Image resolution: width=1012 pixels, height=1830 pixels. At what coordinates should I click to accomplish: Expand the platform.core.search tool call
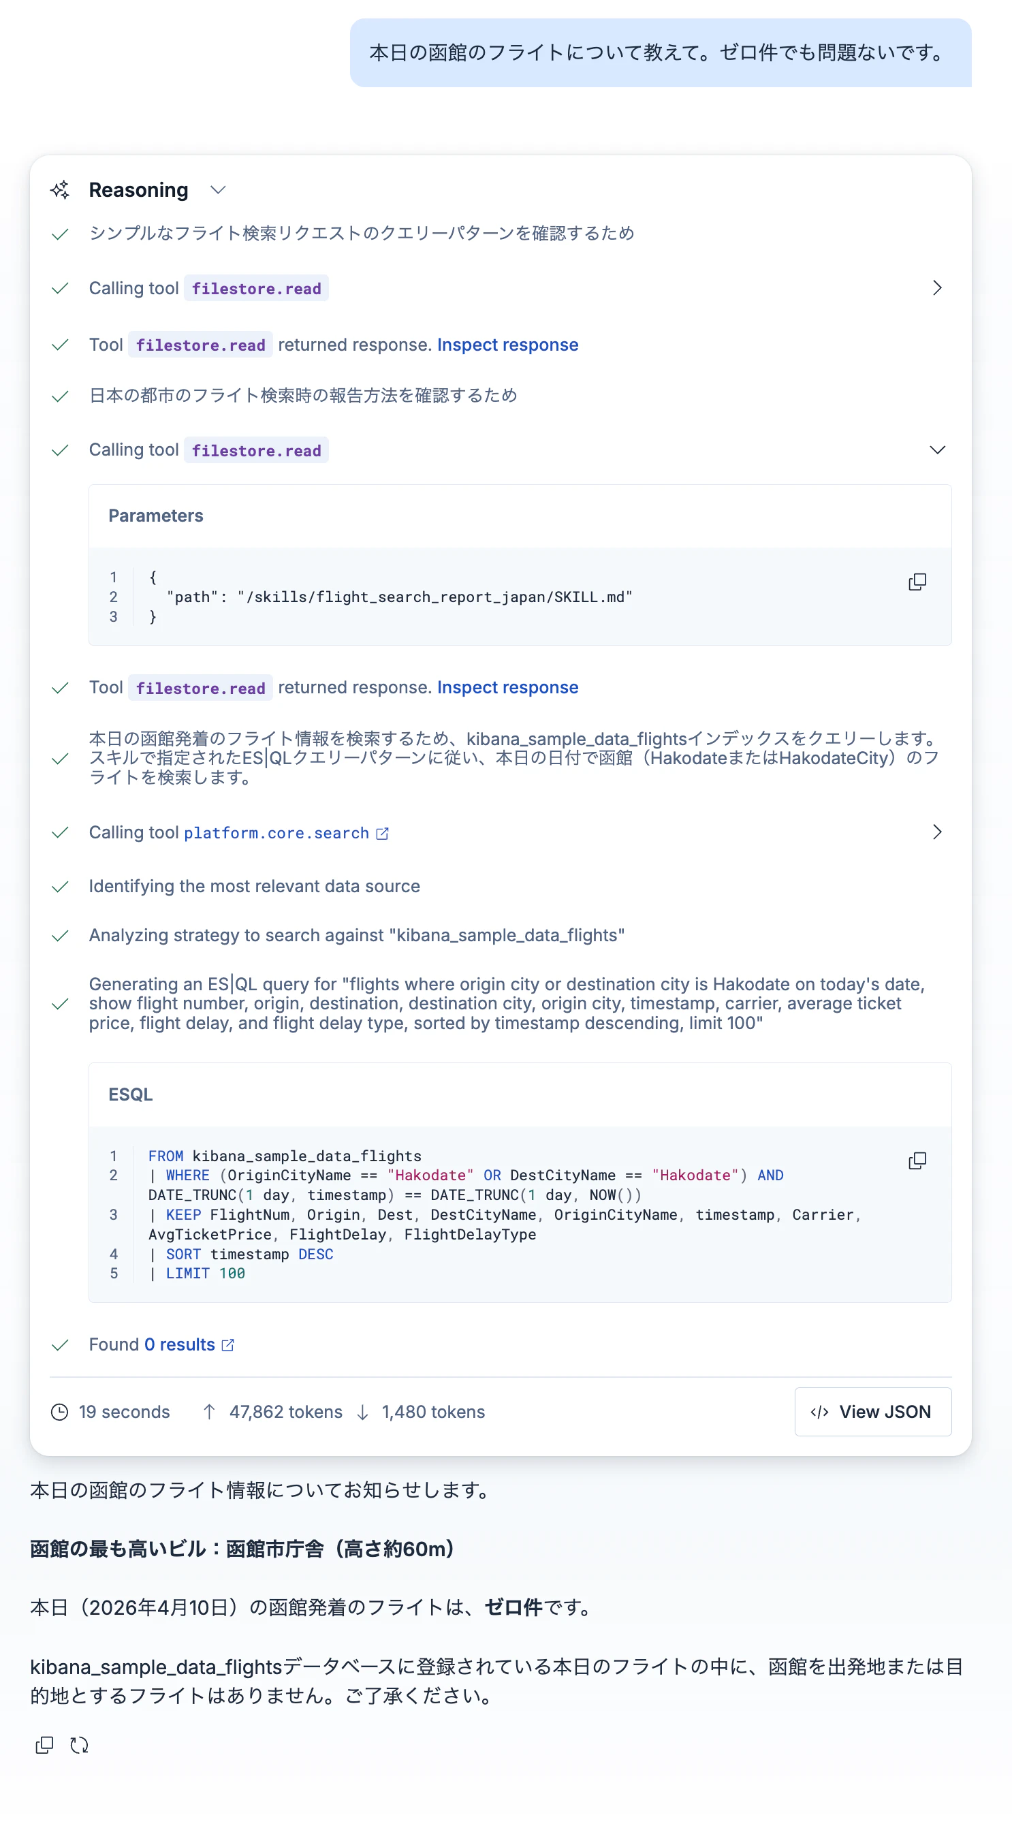[936, 832]
